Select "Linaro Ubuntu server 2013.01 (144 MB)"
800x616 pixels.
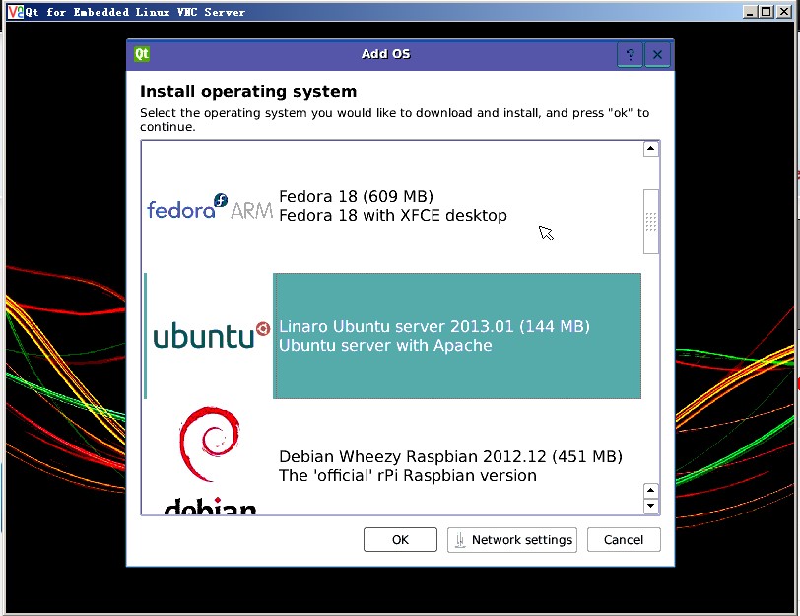point(434,326)
